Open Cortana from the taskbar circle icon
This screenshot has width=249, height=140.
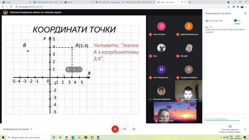54,137
